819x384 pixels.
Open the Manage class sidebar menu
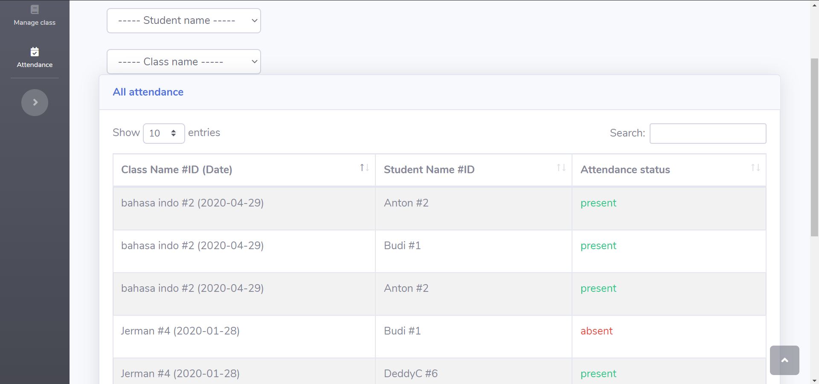[35, 22]
